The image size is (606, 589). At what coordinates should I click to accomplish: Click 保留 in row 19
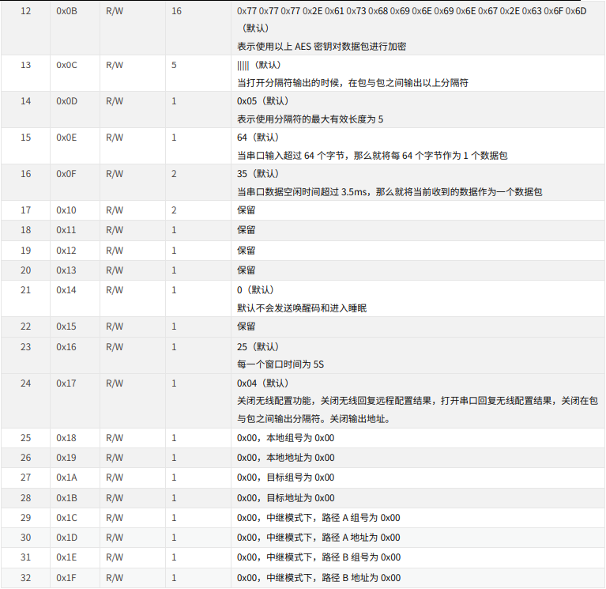click(247, 251)
